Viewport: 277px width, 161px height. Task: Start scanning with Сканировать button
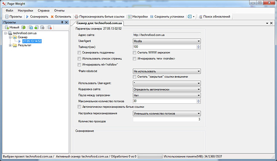[x=37, y=17]
